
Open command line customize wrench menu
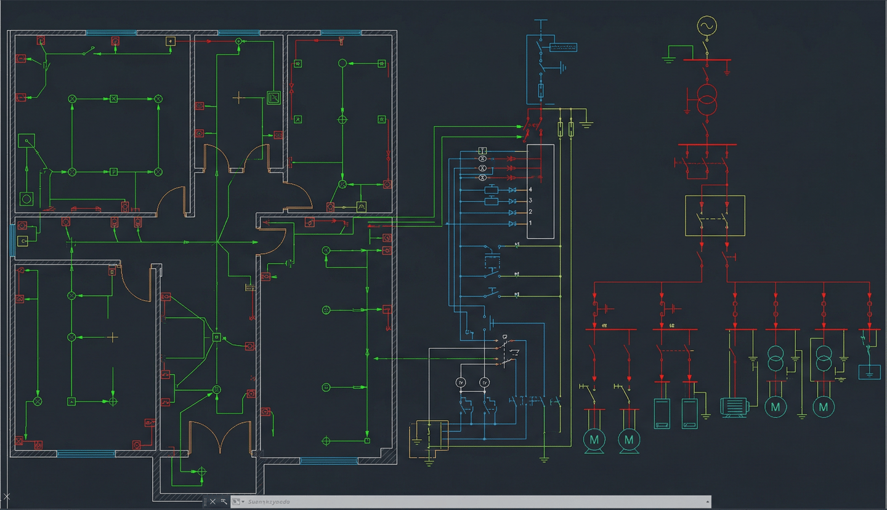coord(224,502)
